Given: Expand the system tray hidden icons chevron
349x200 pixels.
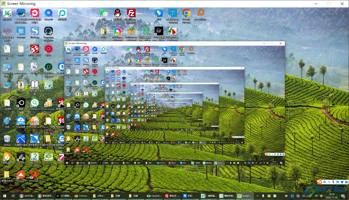Looking at the screenshot, I should coord(257,196).
